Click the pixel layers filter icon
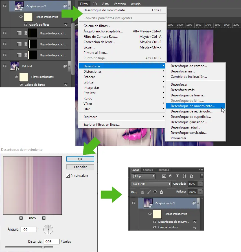The height and width of the screenshot is (252, 241). (x=164, y=176)
